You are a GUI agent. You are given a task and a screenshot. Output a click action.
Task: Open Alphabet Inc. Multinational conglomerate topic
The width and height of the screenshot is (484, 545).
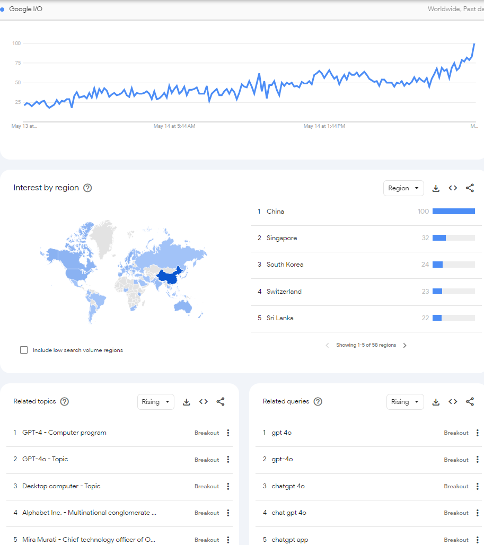click(x=89, y=513)
